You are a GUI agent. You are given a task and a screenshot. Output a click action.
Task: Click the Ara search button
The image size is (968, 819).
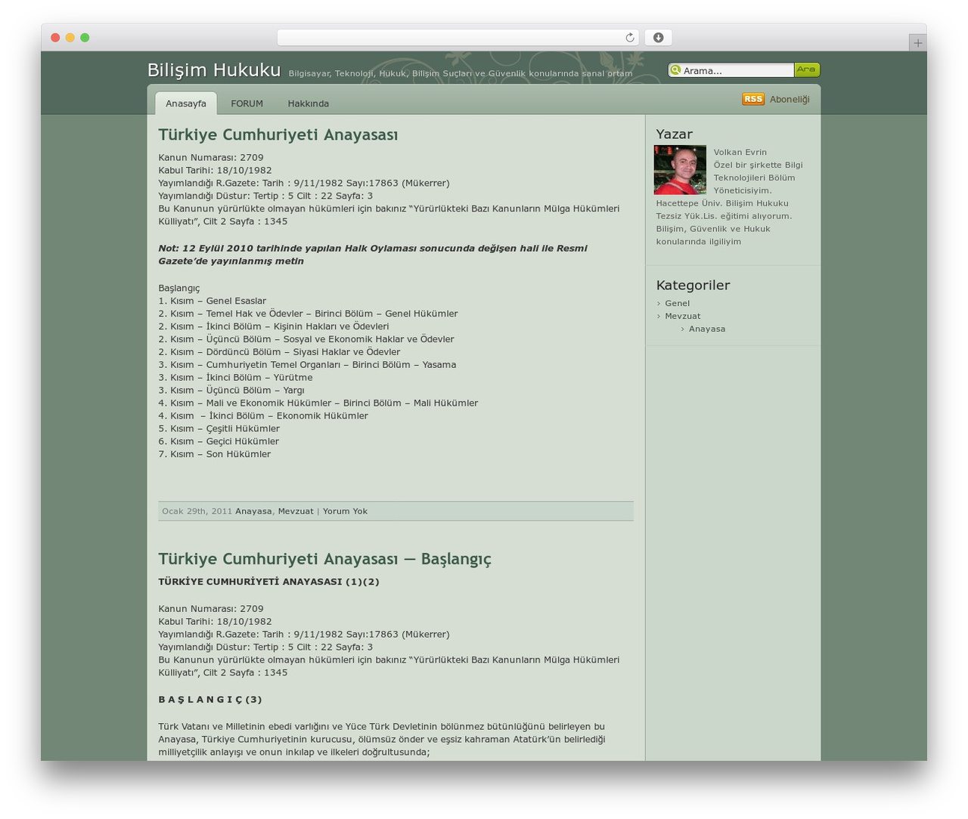807,70
